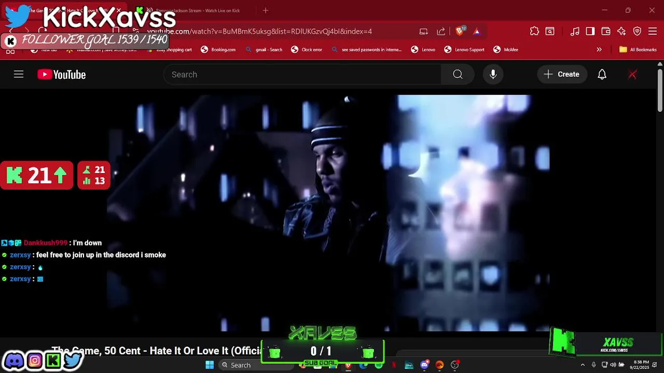Viewport: 664px width, 373px height.
Task: Click the YouTube search field
Action: coord(302,75)
